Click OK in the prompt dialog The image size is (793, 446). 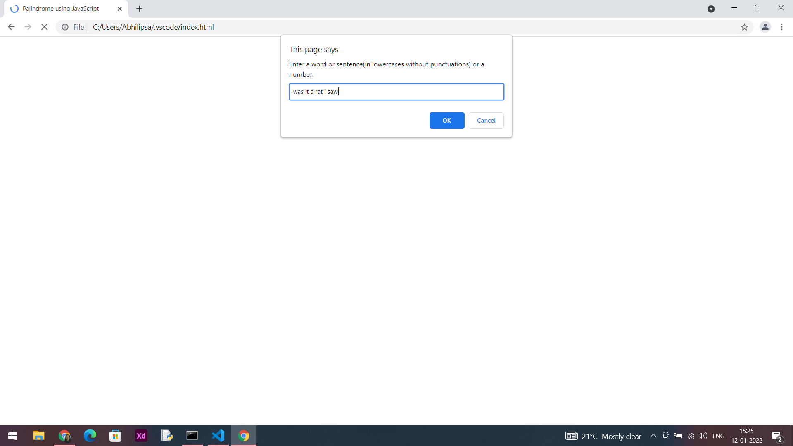(446, 121)
